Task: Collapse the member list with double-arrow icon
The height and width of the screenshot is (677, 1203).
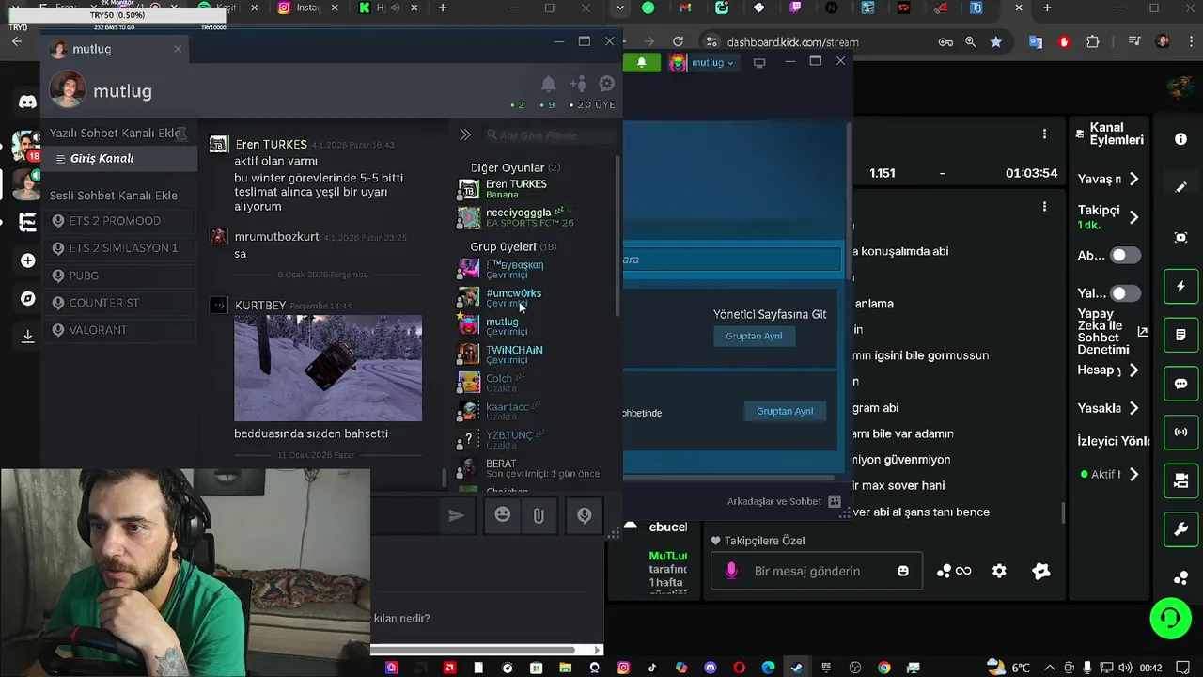Action: click(x=464, y=134)
